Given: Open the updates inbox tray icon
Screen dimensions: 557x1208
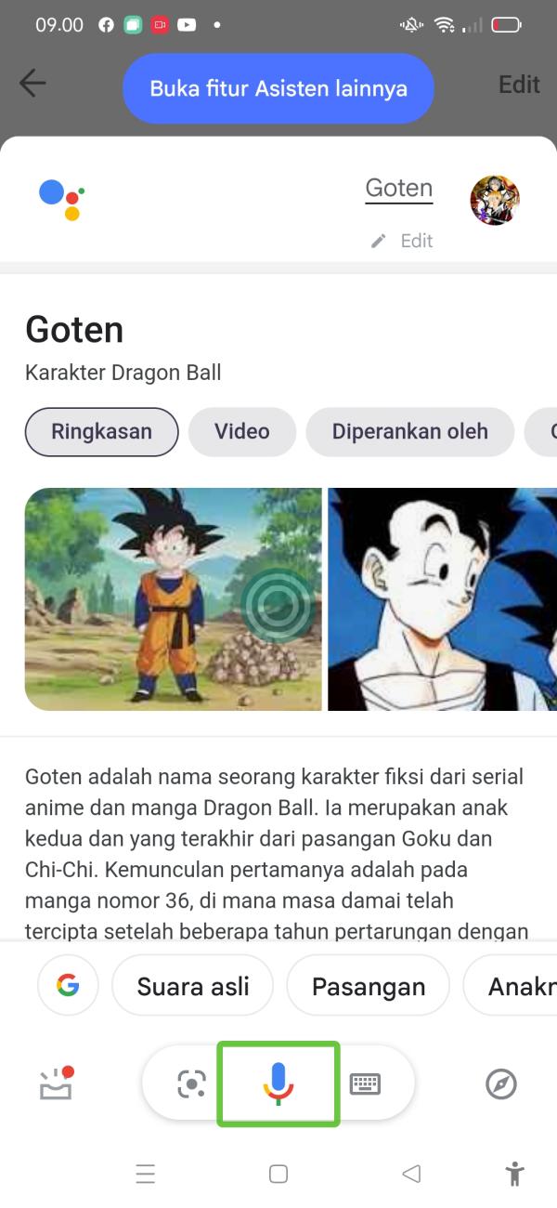Looking at the screenshot, I should 57,1083.
